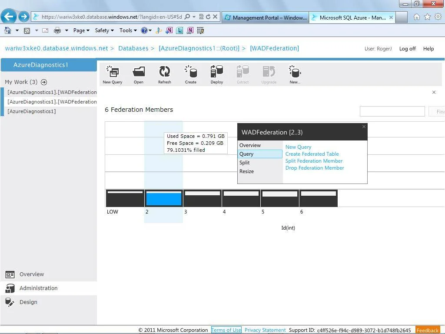Image resolution: width=445 pixels, height=334 pixels.
Task: Select [AzureDiagnostics1] item in My Work
Action: [x=31, y=111]
